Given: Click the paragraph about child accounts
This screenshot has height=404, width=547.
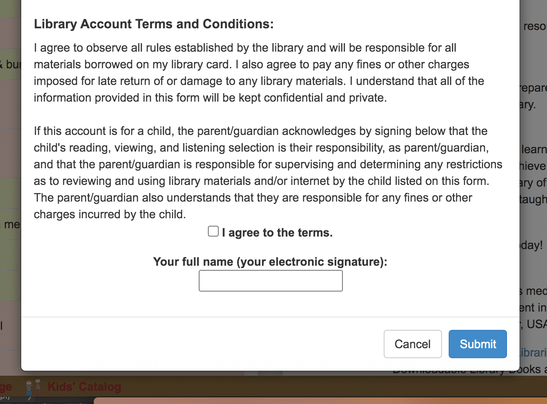Looking at the screenshot, I should (x=268, y=172).
